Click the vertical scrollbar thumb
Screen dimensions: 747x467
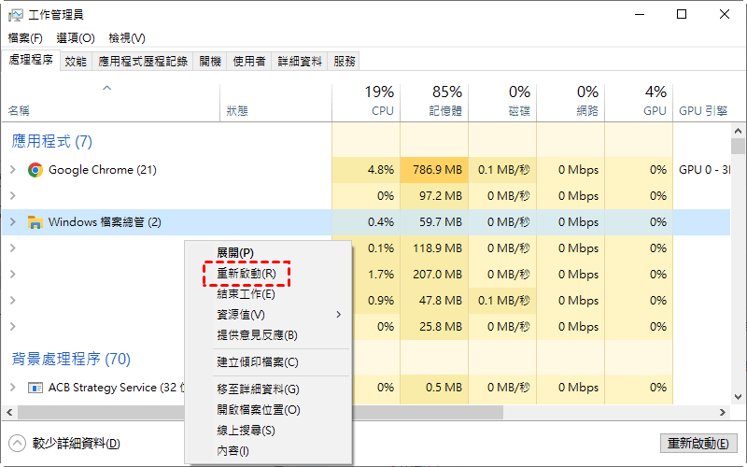[x=738, y=147]
